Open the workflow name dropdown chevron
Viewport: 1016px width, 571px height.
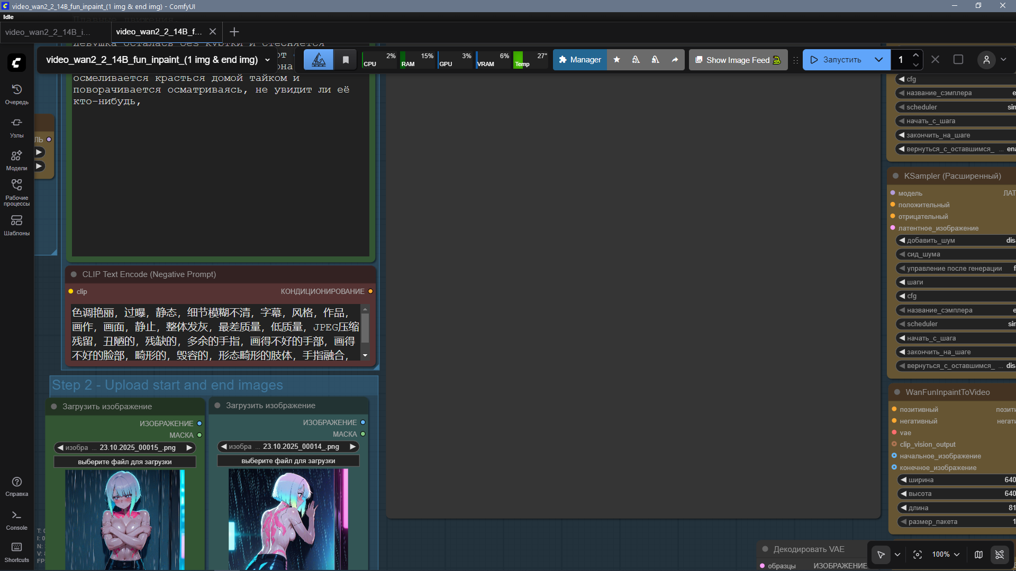coord(267,60)
